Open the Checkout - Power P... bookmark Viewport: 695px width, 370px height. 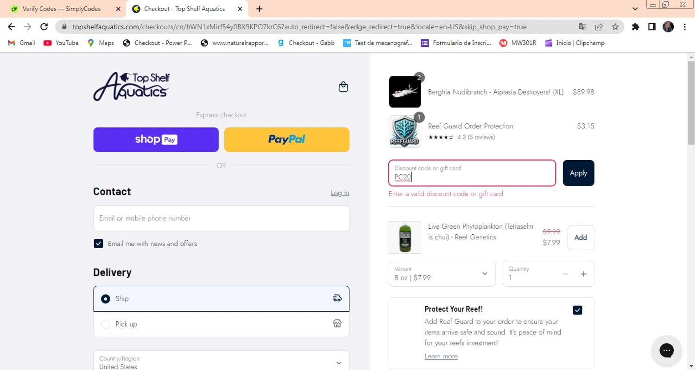coord(158,43)
